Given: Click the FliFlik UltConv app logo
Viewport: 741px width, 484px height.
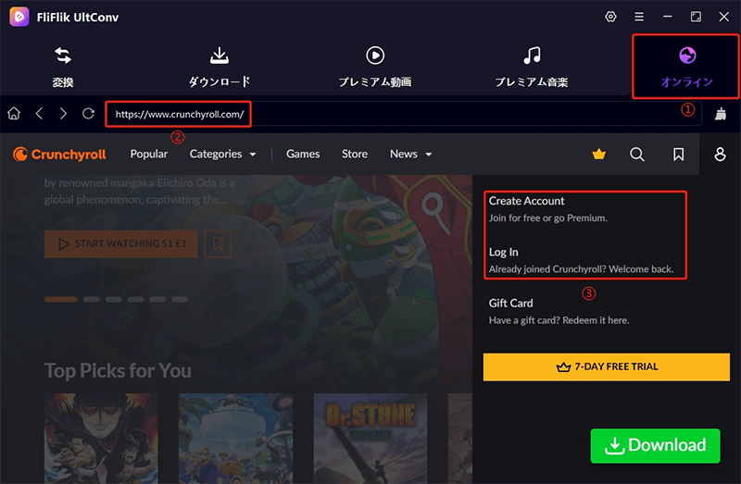Looking at the screenshot, I should tap(19, 17).
